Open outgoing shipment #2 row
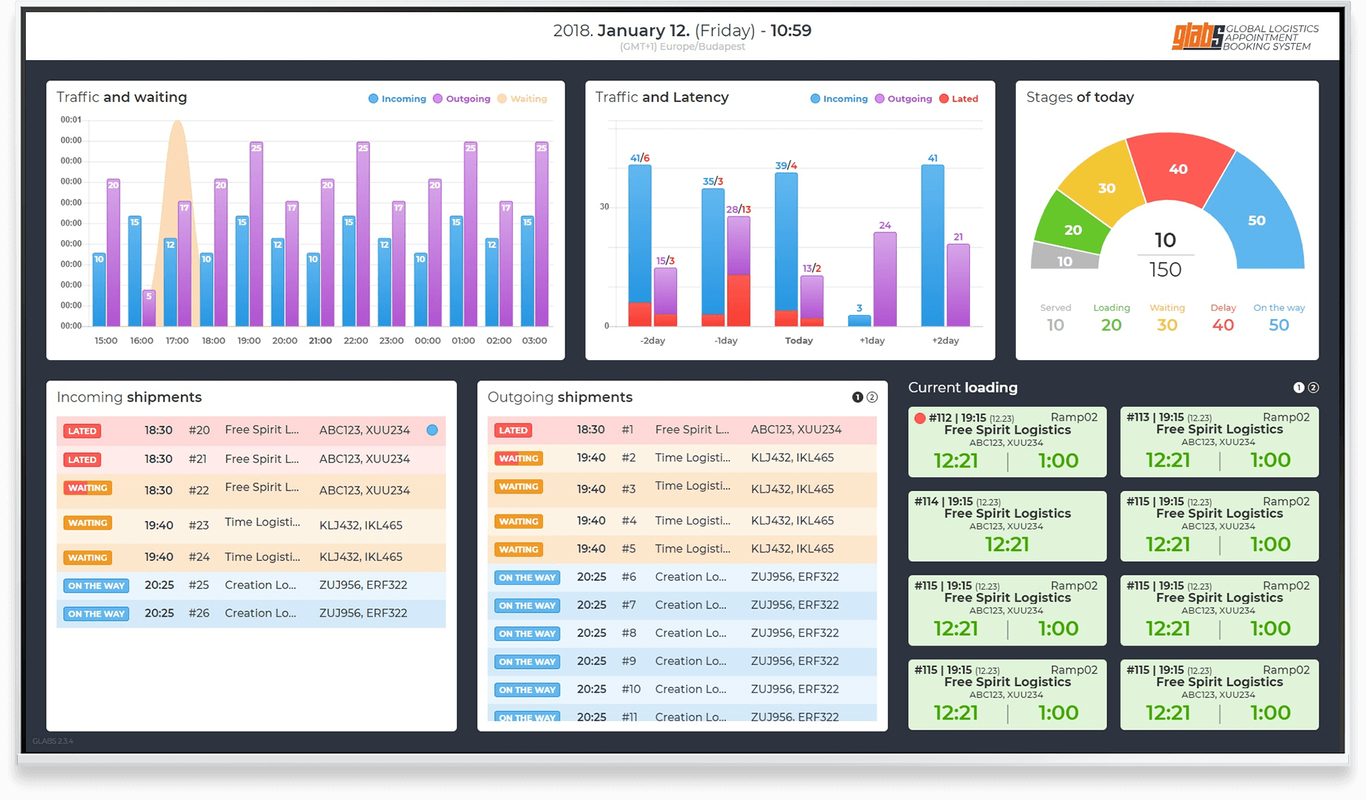 coord(682,458)
